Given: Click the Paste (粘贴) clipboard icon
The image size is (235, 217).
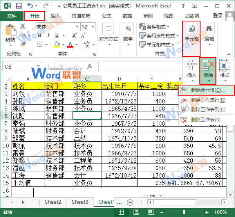Looking at the screenshot, I should 10,32.
